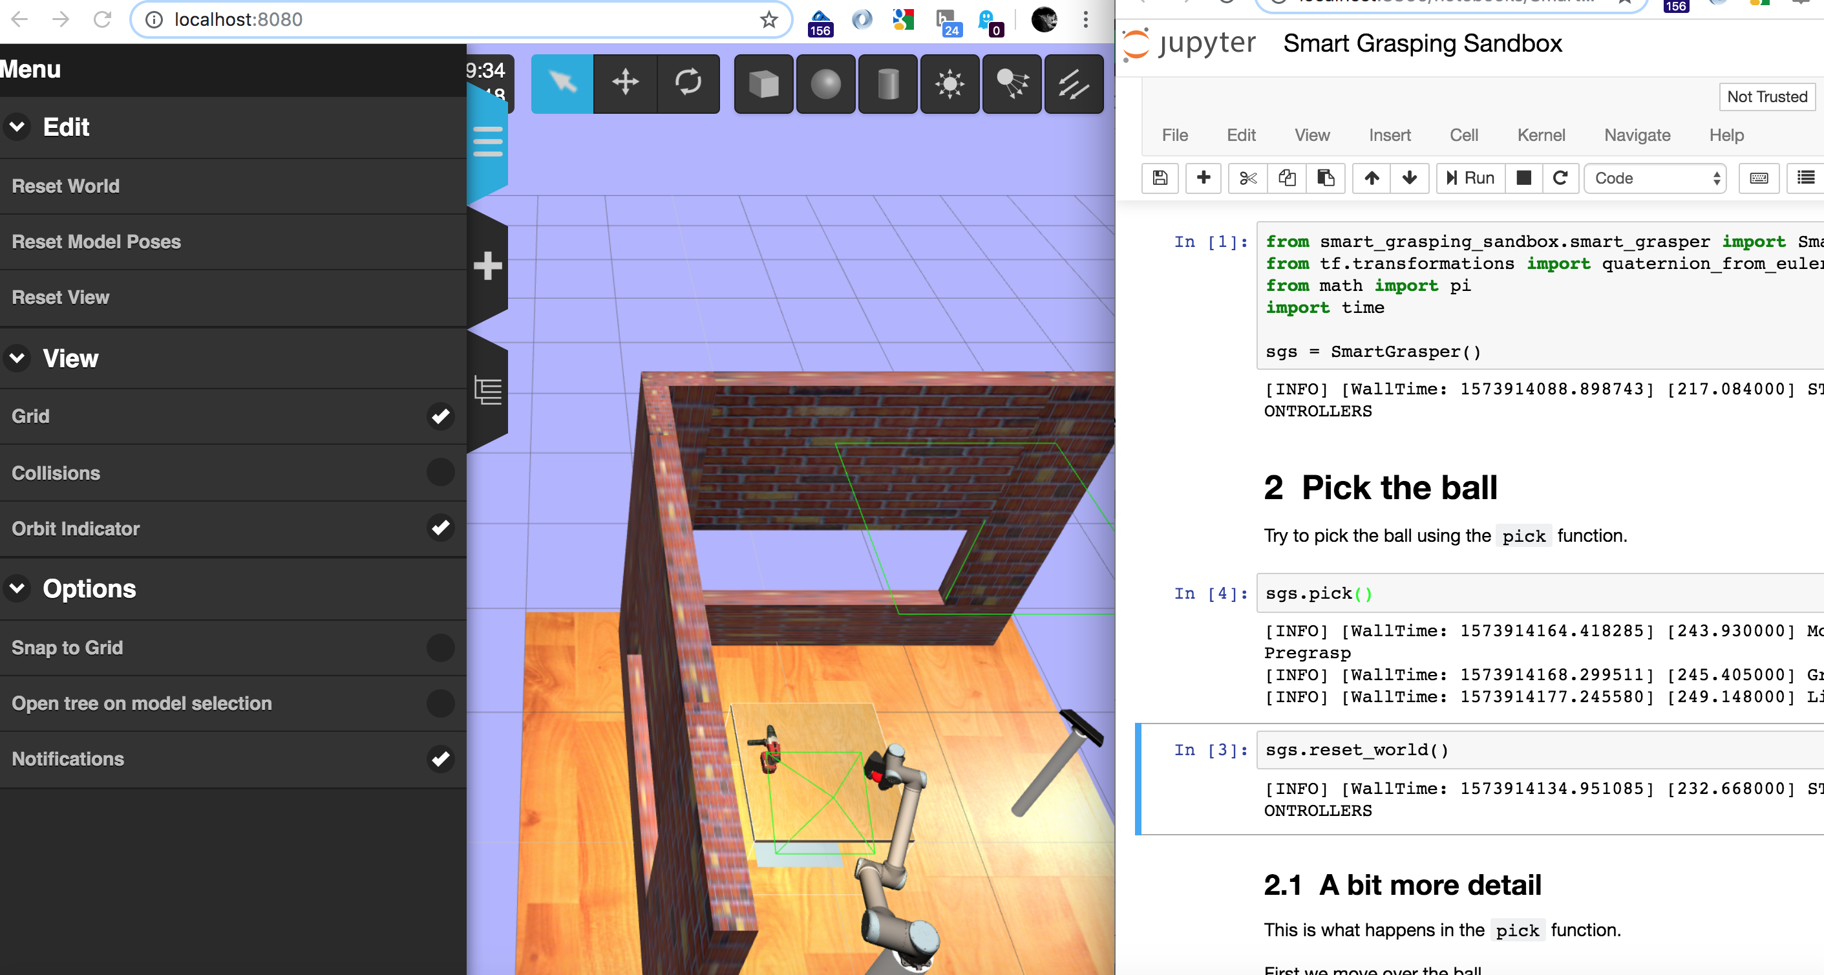Click the Kernel menu in Jupyter
The height and width of the screenshot is (975, 1824).
(x=1542, y=134)
